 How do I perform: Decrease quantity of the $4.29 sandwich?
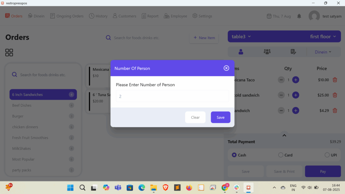click(x=281, y=110)
